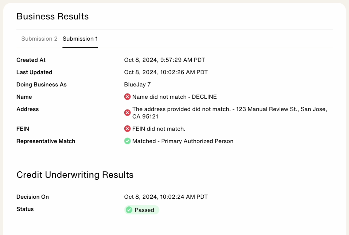Image resolution: width=349 pixels, height=235 pixels.
Task: Click the red X icon beside Name mismatch
Action: (x=127, y=97)
